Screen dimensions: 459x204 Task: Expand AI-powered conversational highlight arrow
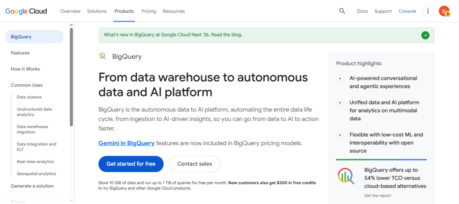(x=340, y=78)
